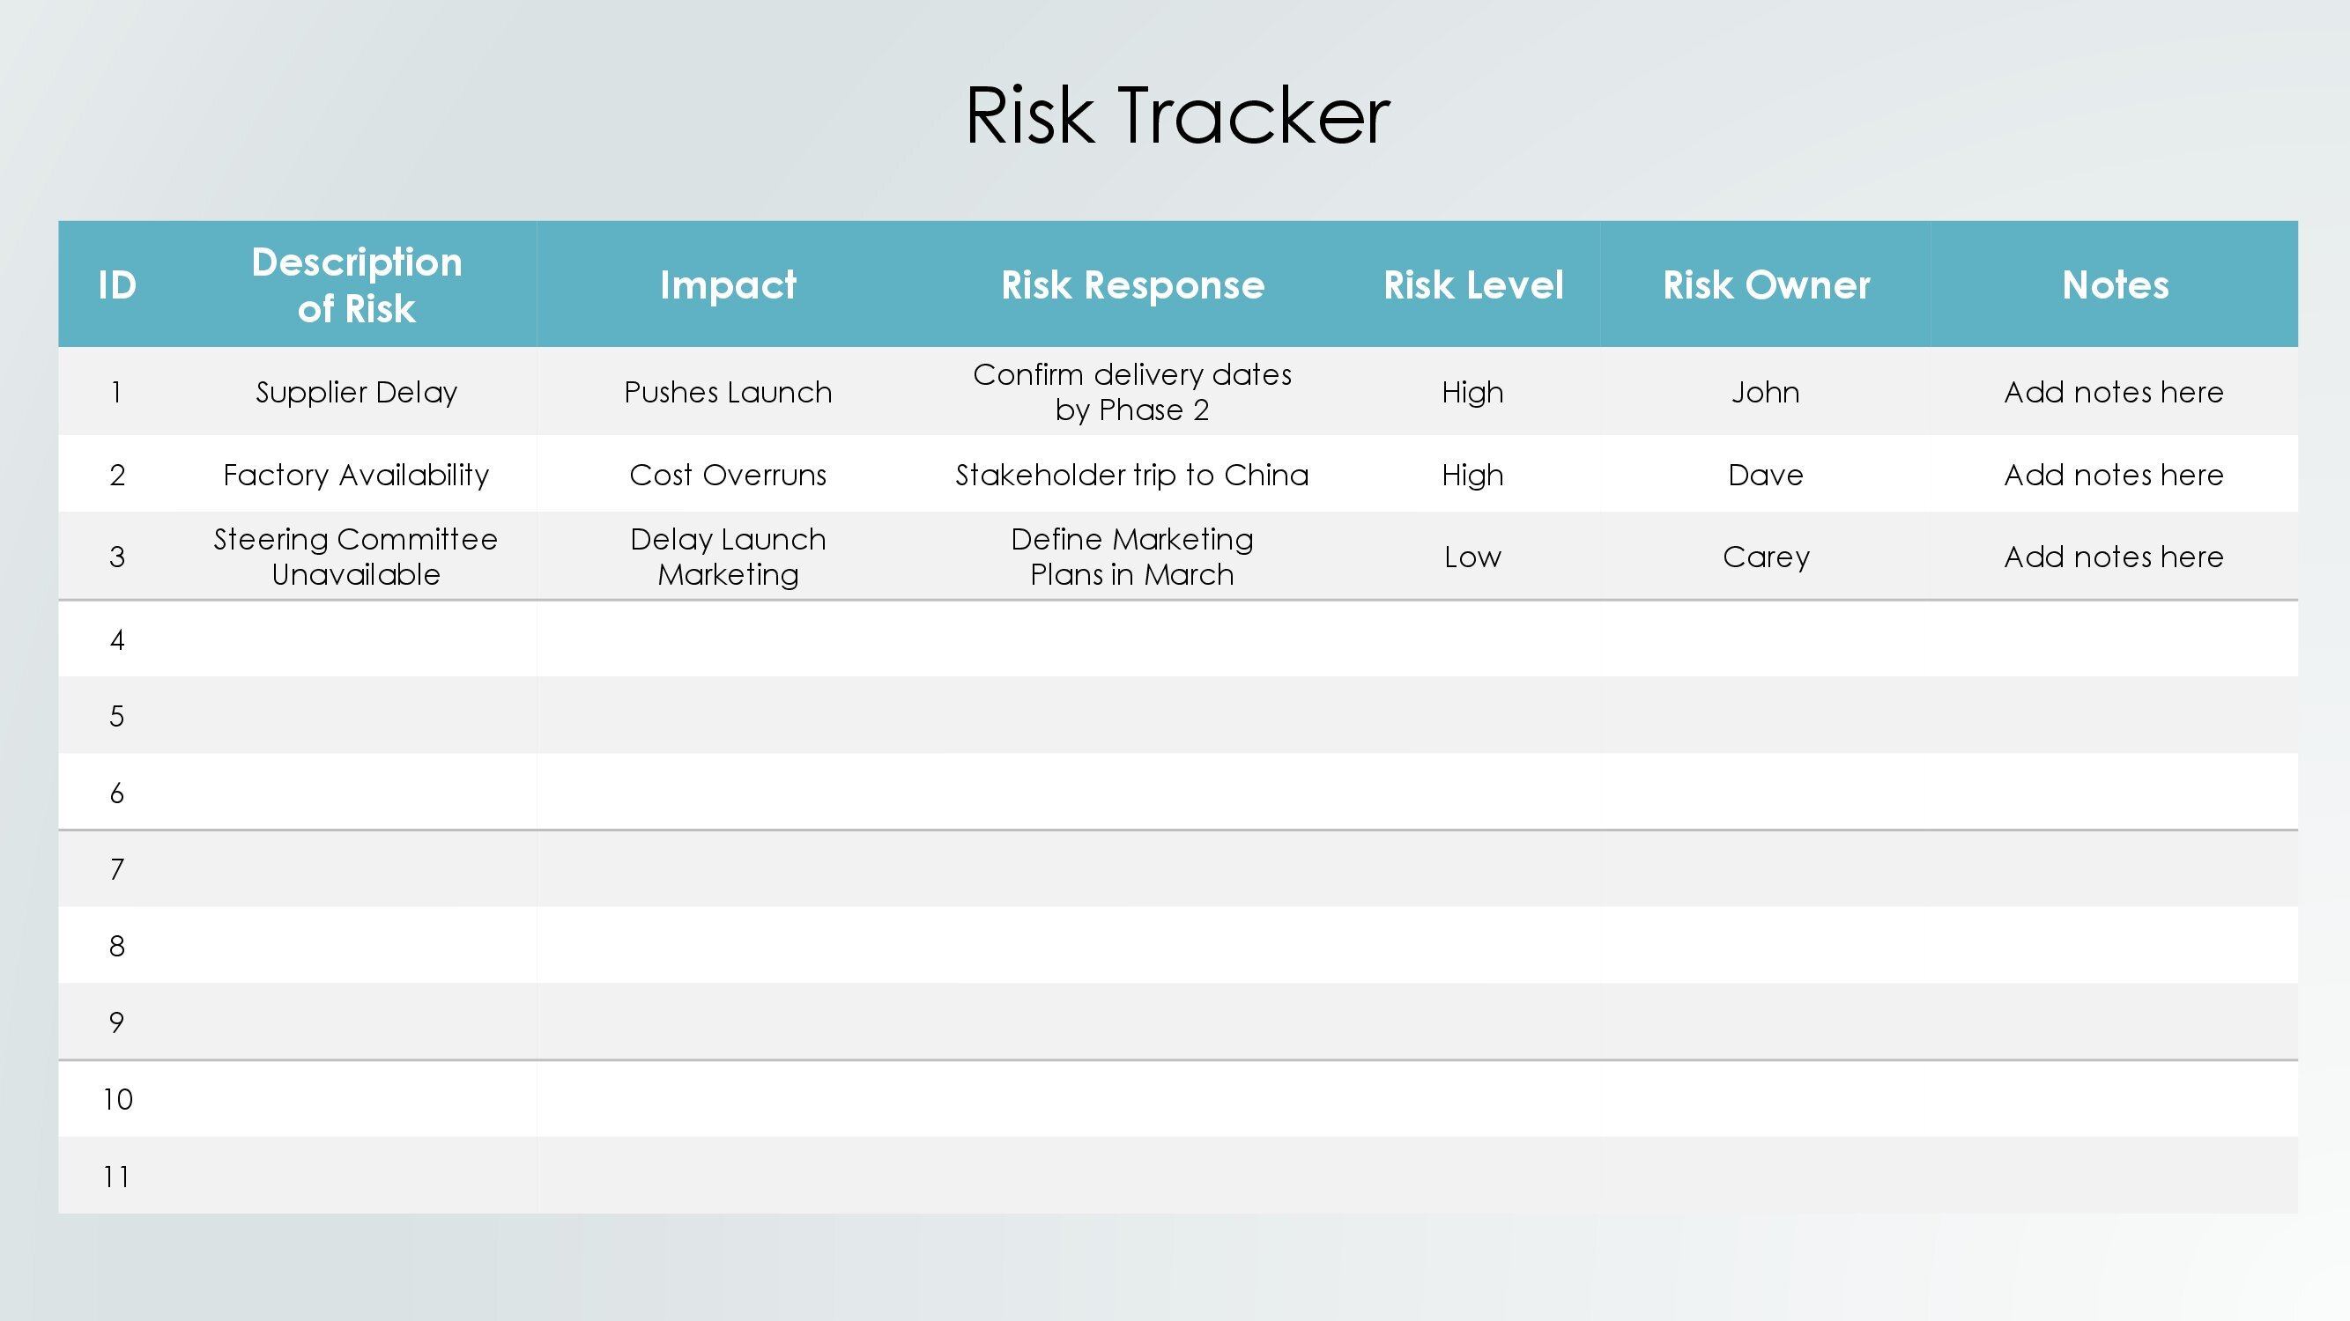Click the empty row with ID 7
The height and width of the screenshot is (1321, 2350).
click(1178, 868)
